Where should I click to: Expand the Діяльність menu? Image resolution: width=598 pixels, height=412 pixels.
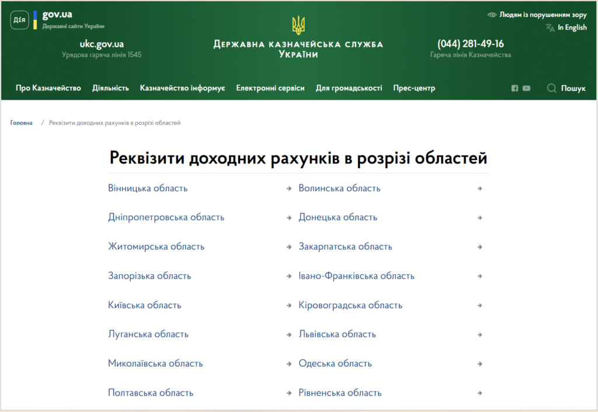tap(110, 88)
